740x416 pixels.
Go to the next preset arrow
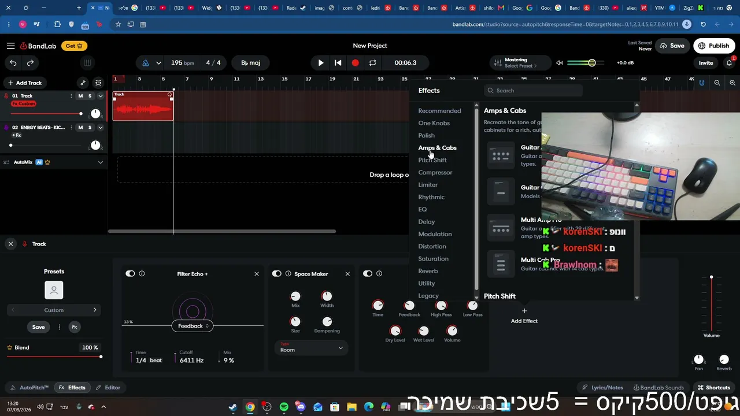pos(95,310)
